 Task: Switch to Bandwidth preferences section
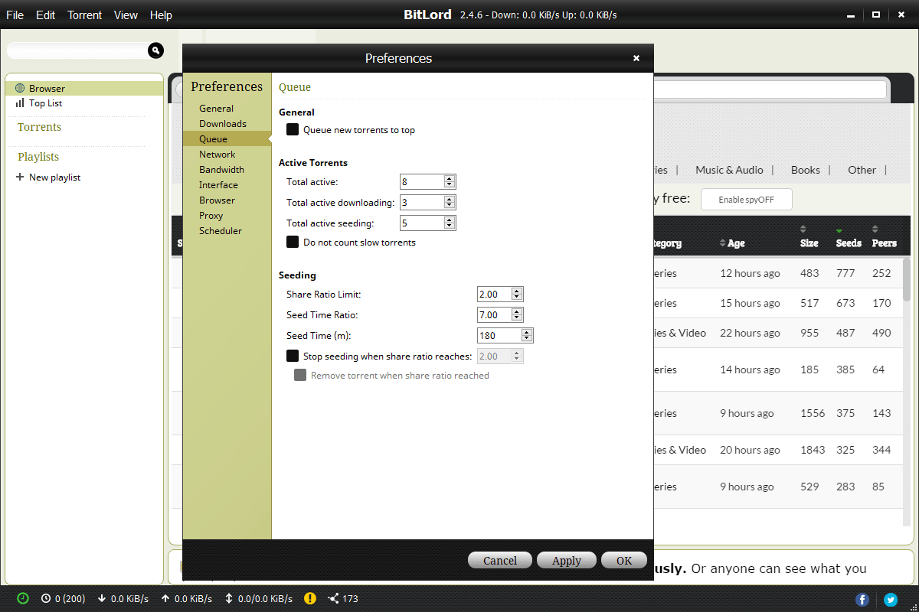point(221,170)
